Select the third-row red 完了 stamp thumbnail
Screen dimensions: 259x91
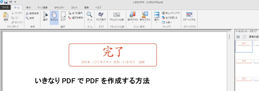tap(244, 79)
